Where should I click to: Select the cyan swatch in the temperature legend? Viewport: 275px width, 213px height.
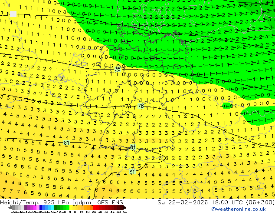52,208
